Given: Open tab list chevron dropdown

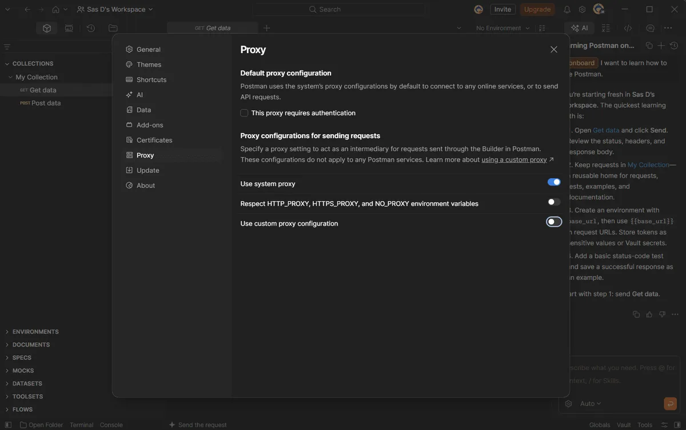Looking at the screenshot, I should [x=459, y=28].
